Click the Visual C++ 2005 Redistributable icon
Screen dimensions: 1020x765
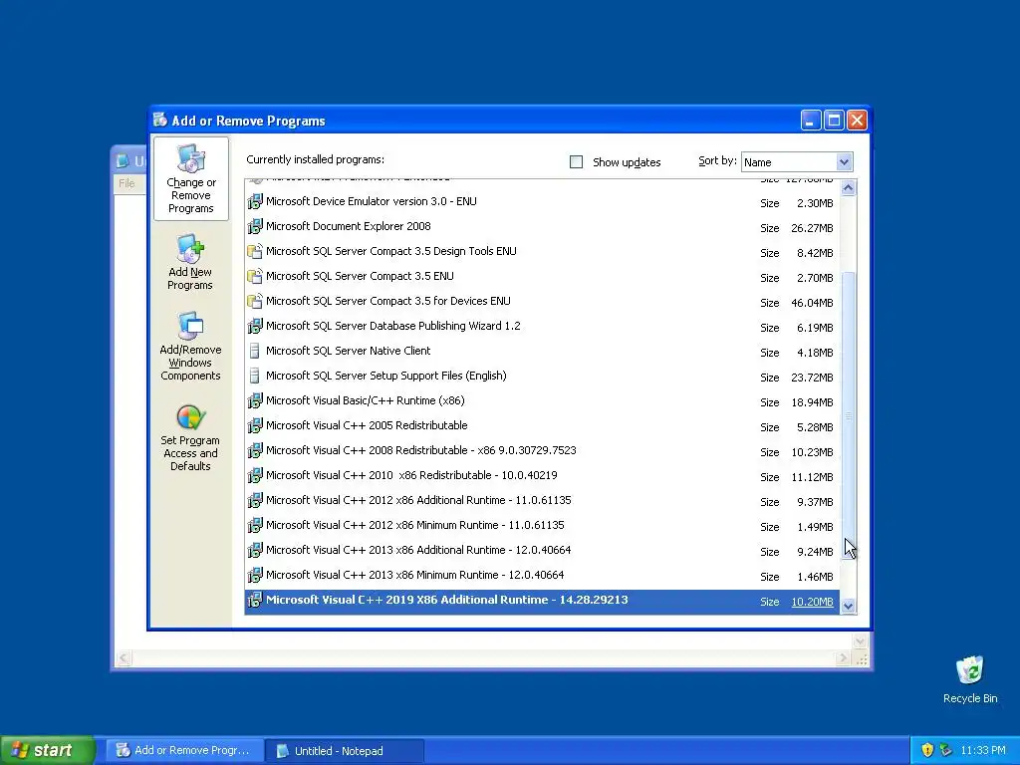[255, 425]
